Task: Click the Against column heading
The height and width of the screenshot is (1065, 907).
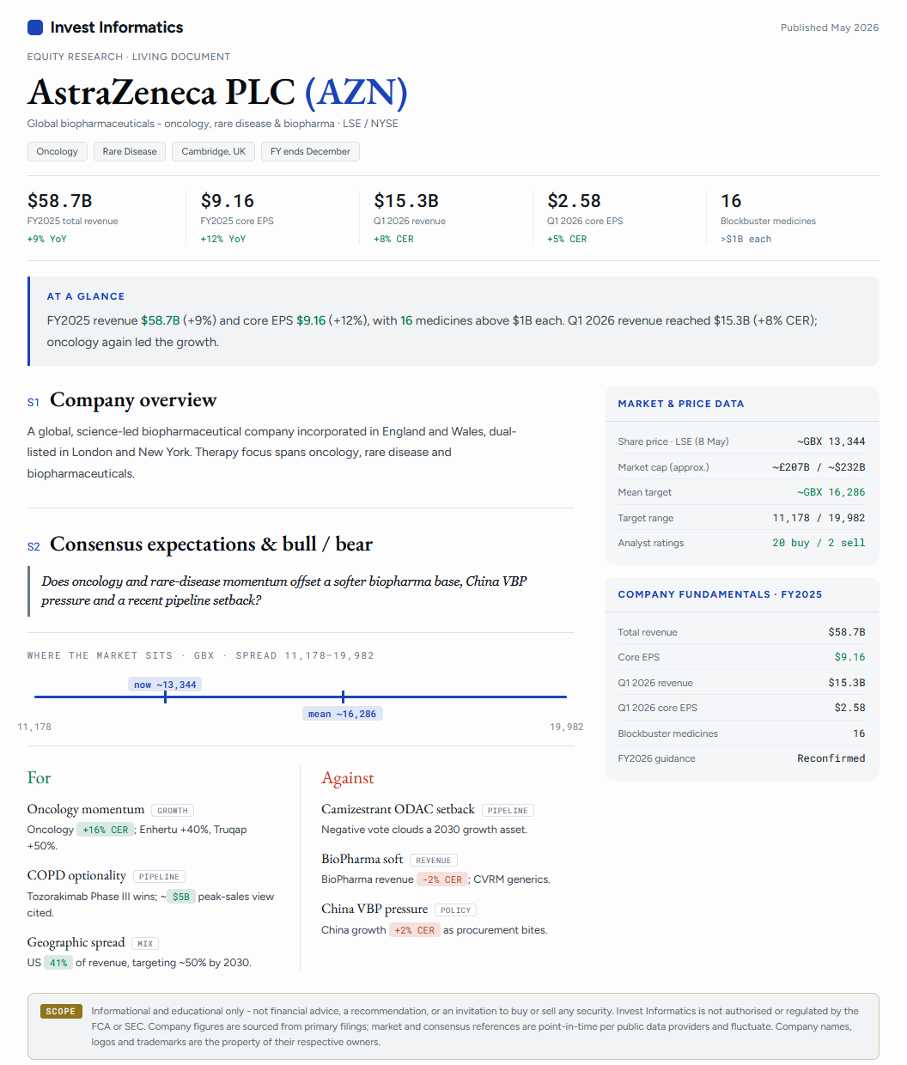Action: click(x=348, y=778)
